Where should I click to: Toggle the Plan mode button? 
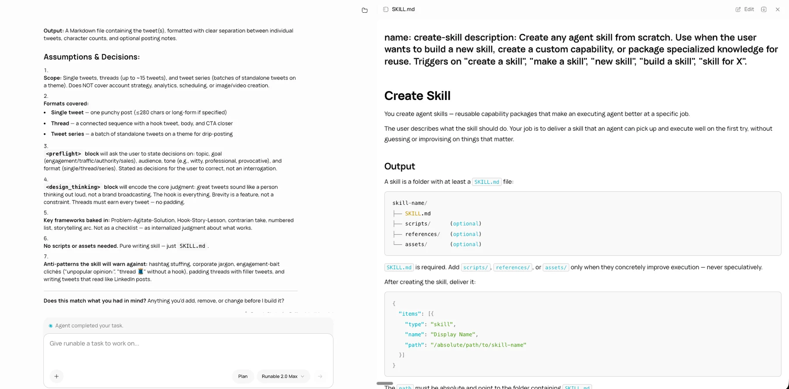(x=243, y=376)
